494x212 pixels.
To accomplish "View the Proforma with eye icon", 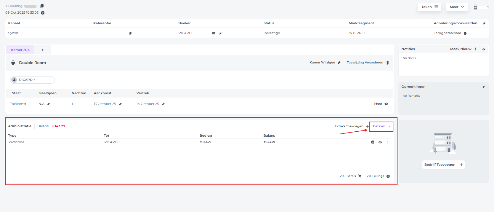I will click(380, 142).
